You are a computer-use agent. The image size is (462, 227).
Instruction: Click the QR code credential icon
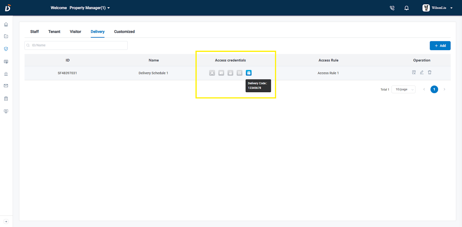239,73
